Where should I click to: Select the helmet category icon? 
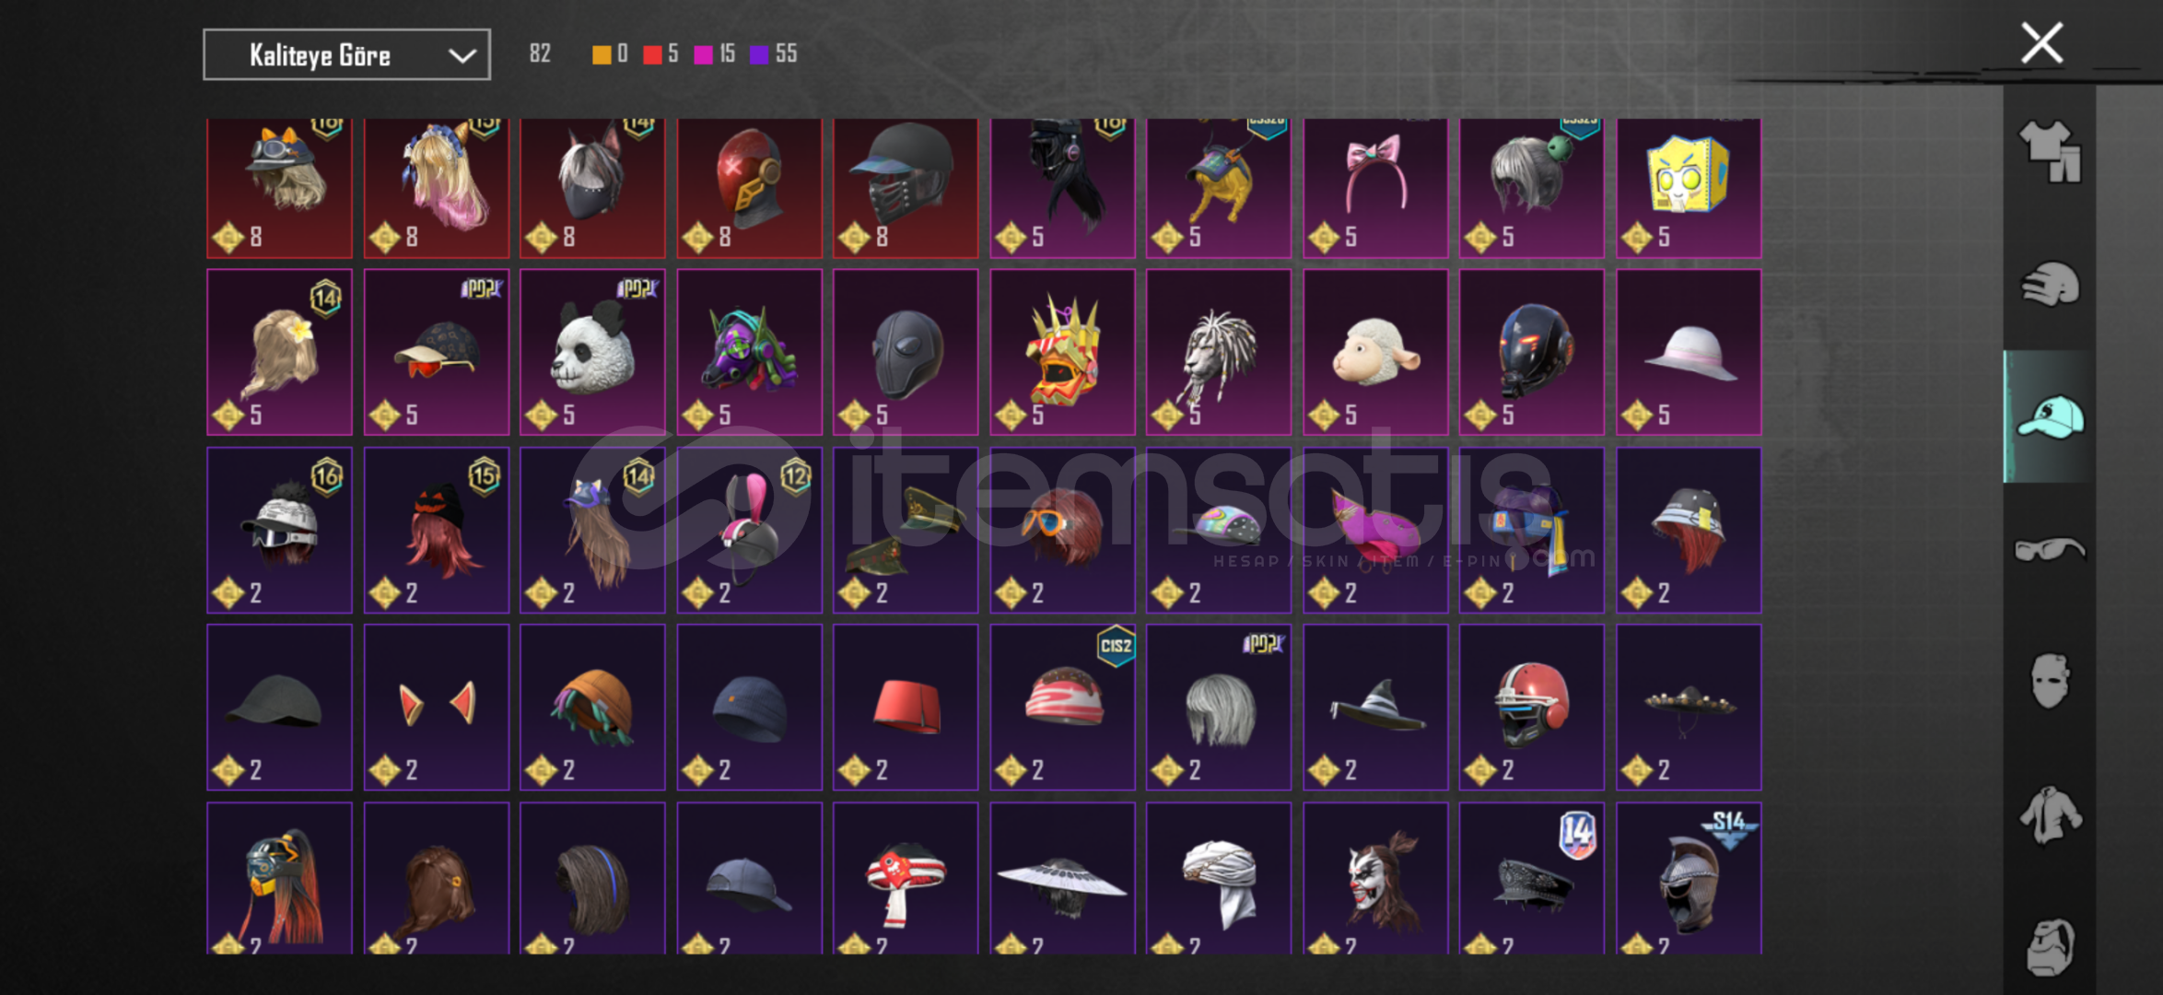2050,285
